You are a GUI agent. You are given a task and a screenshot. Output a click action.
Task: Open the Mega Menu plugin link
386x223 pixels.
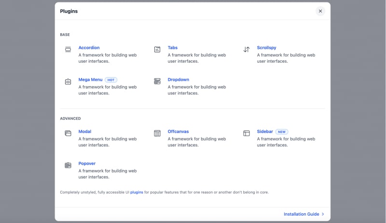(90, 79)
